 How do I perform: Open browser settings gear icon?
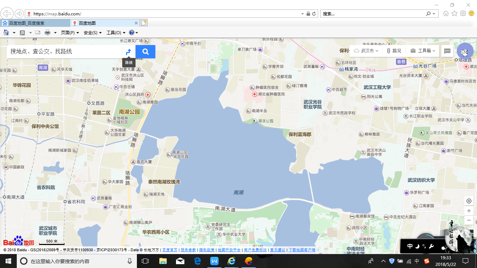[463, 14]
